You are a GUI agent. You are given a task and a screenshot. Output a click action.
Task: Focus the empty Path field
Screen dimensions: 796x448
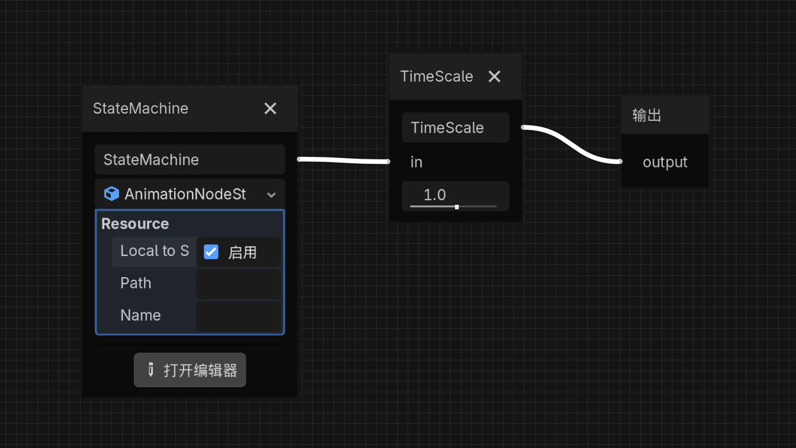(x=238, y=284)
